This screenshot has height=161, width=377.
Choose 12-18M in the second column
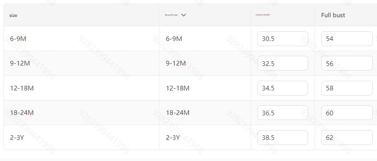(178, 88)
